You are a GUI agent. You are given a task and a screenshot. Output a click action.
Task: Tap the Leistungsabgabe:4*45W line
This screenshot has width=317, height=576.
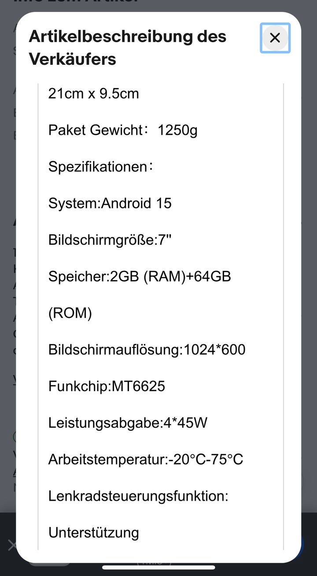(128, 423)
